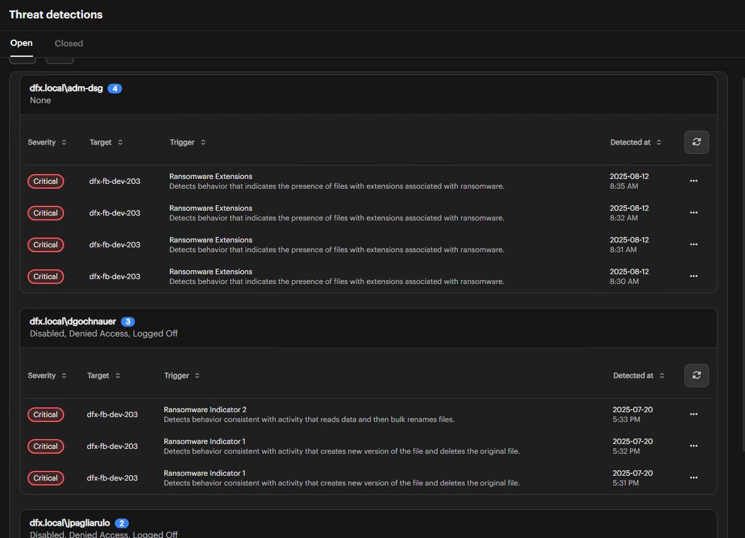Image resolution: width=745 pixels, height=538 pixels.
Task: Click target dfx-fb-dev-203 in 5:33 PM row
Action: tap(112, 415)
